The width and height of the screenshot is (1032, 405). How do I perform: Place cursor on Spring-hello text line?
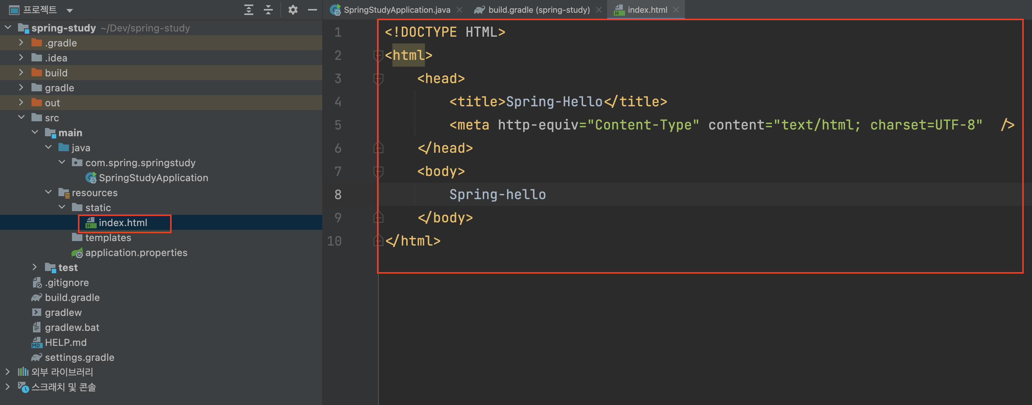pyautogui.click(x=497, y=195)
